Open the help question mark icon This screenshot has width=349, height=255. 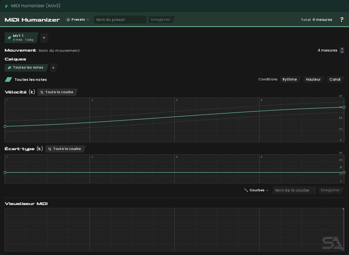(342, 20)
